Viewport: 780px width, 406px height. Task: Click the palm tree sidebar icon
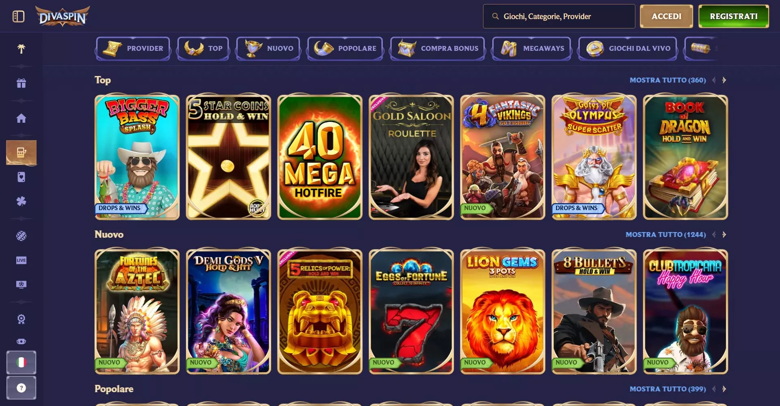[x=21, y=49]
